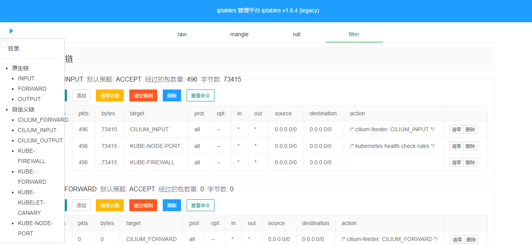Navigate to CILIUM_OUTPUT custom chain

pos(40,140)
